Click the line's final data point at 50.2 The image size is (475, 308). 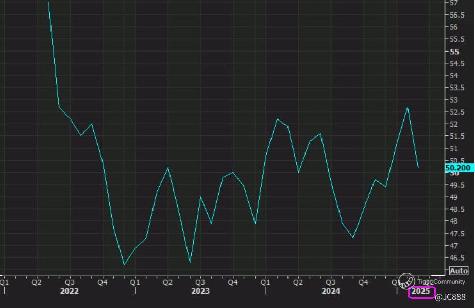418,167
